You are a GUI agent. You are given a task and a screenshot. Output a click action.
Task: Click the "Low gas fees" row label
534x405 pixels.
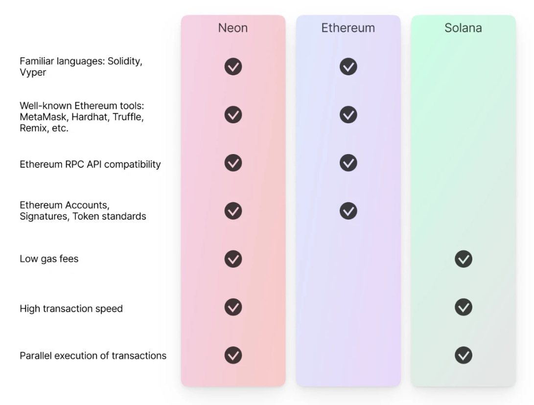[x=49, y=259]
